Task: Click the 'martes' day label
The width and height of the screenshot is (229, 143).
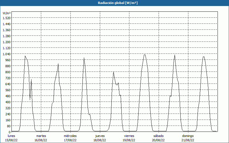Action: coord(41,136)
